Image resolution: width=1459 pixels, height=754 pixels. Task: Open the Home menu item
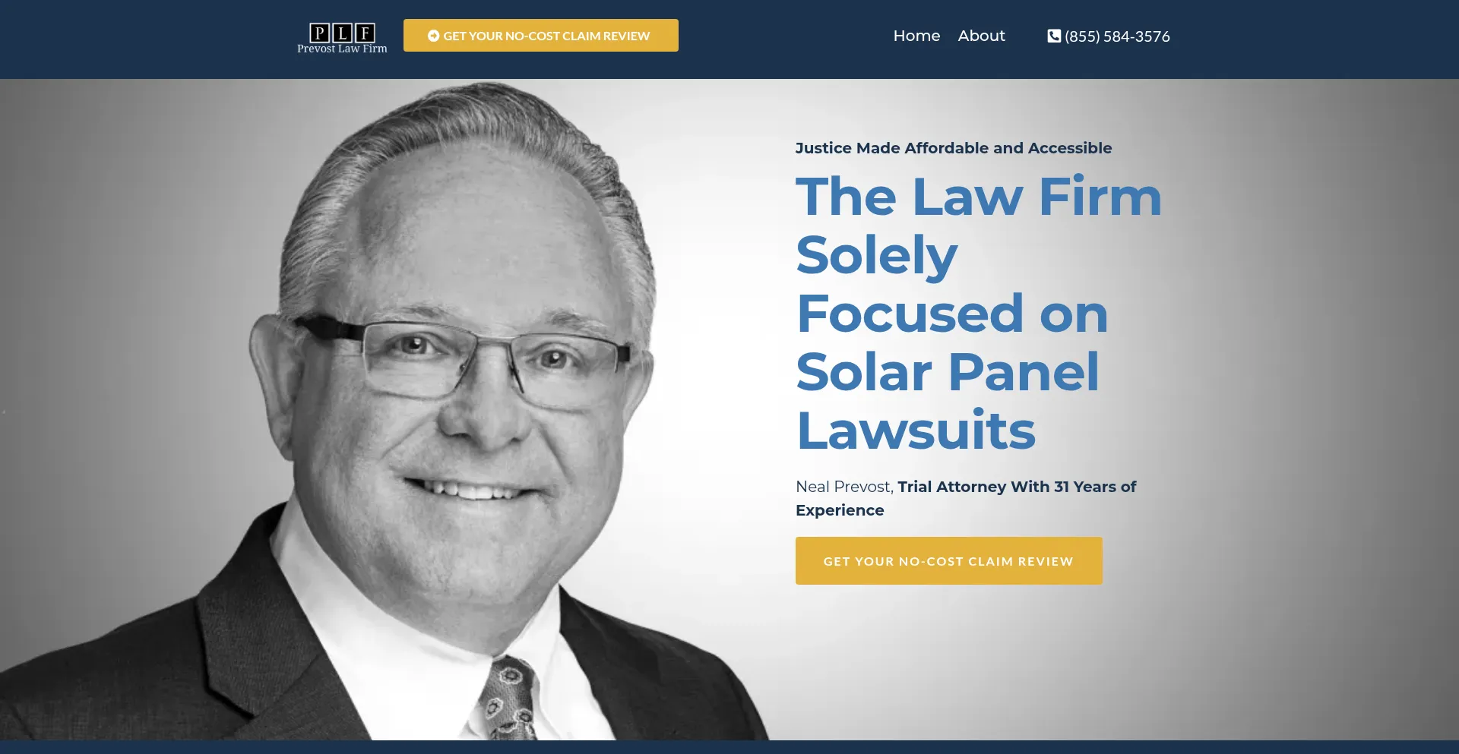(916, 36)
